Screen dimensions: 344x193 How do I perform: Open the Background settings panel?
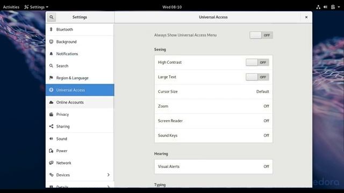80,42
